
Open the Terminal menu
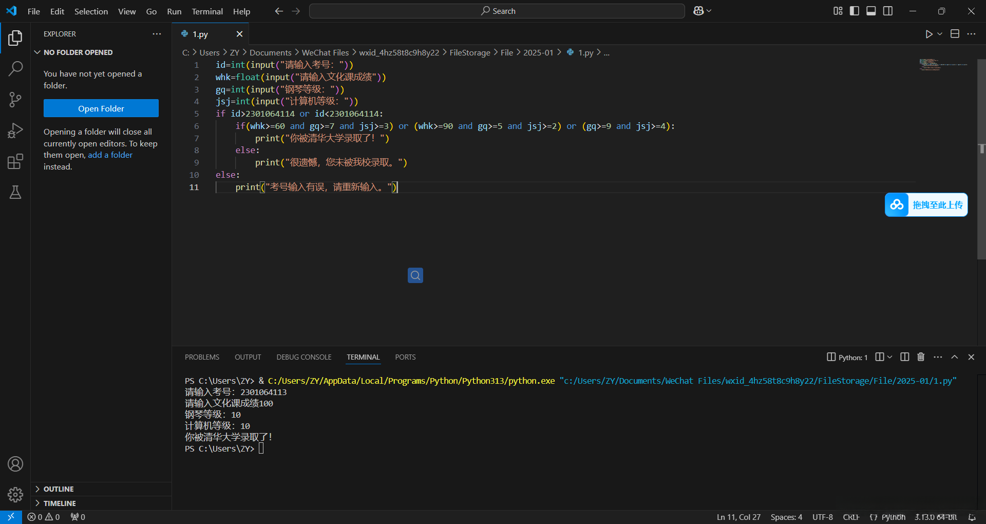[207, 11]
